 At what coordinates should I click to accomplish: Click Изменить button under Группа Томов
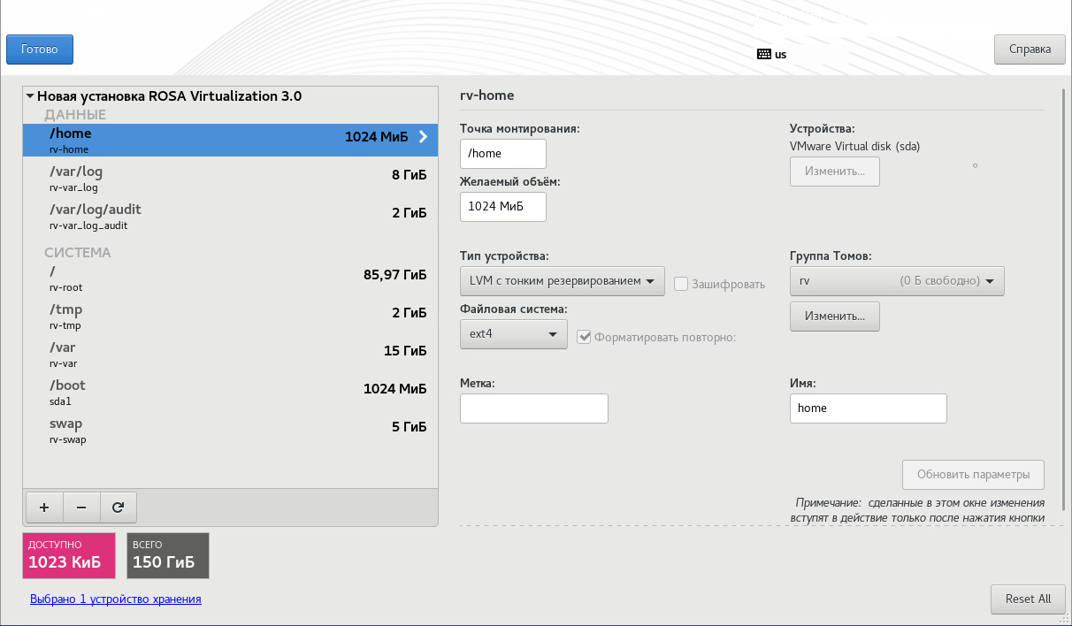pos(834,316)
